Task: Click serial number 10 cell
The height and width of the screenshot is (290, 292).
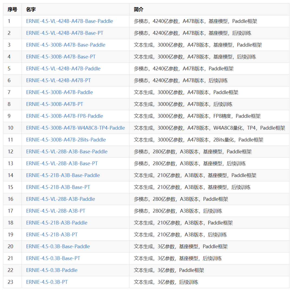Action: pos(12,128)
